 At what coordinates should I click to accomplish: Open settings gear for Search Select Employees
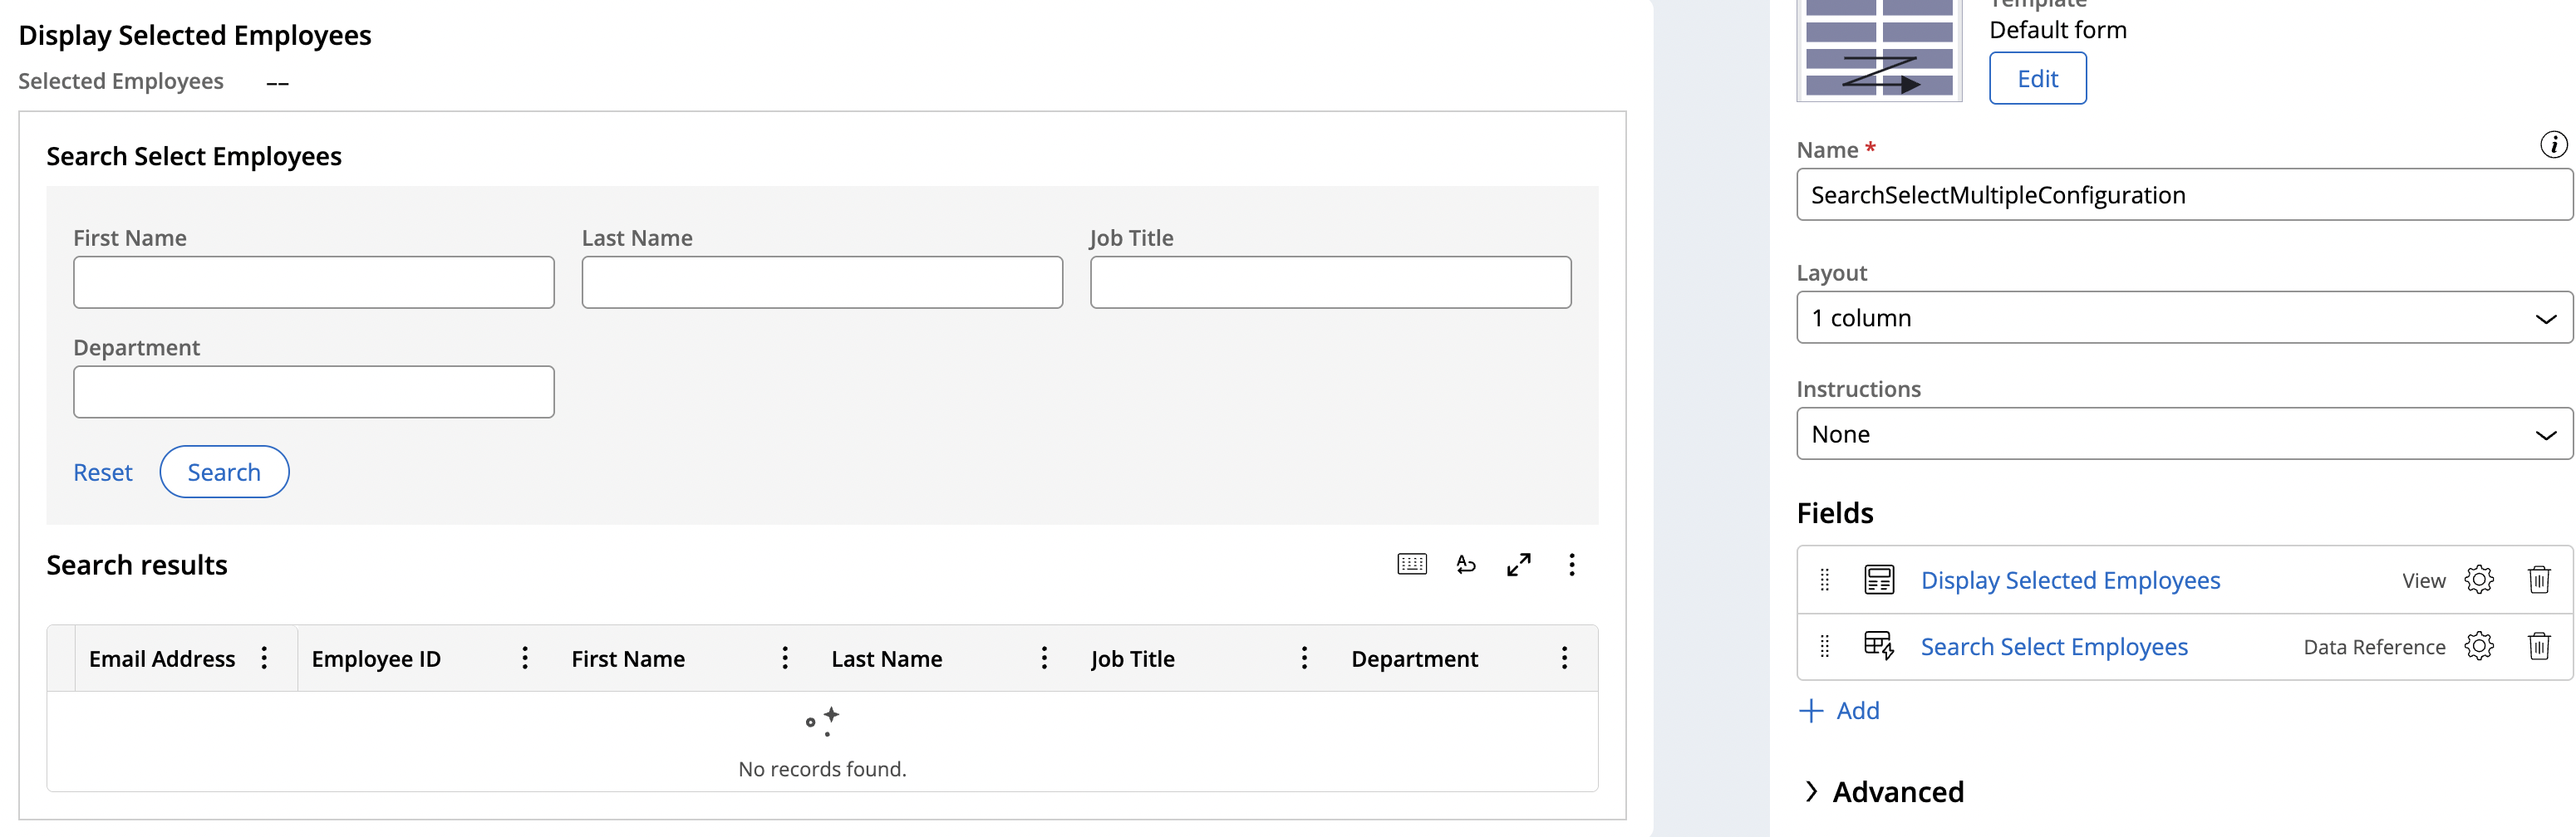pos(2478,646)
